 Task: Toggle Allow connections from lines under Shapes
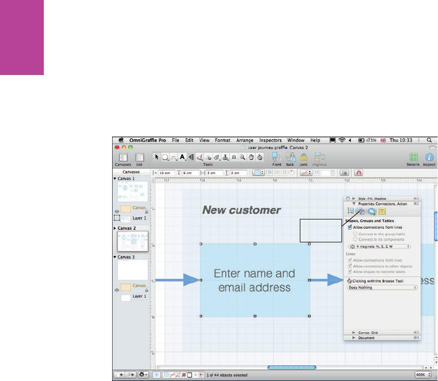click(350, 227)
